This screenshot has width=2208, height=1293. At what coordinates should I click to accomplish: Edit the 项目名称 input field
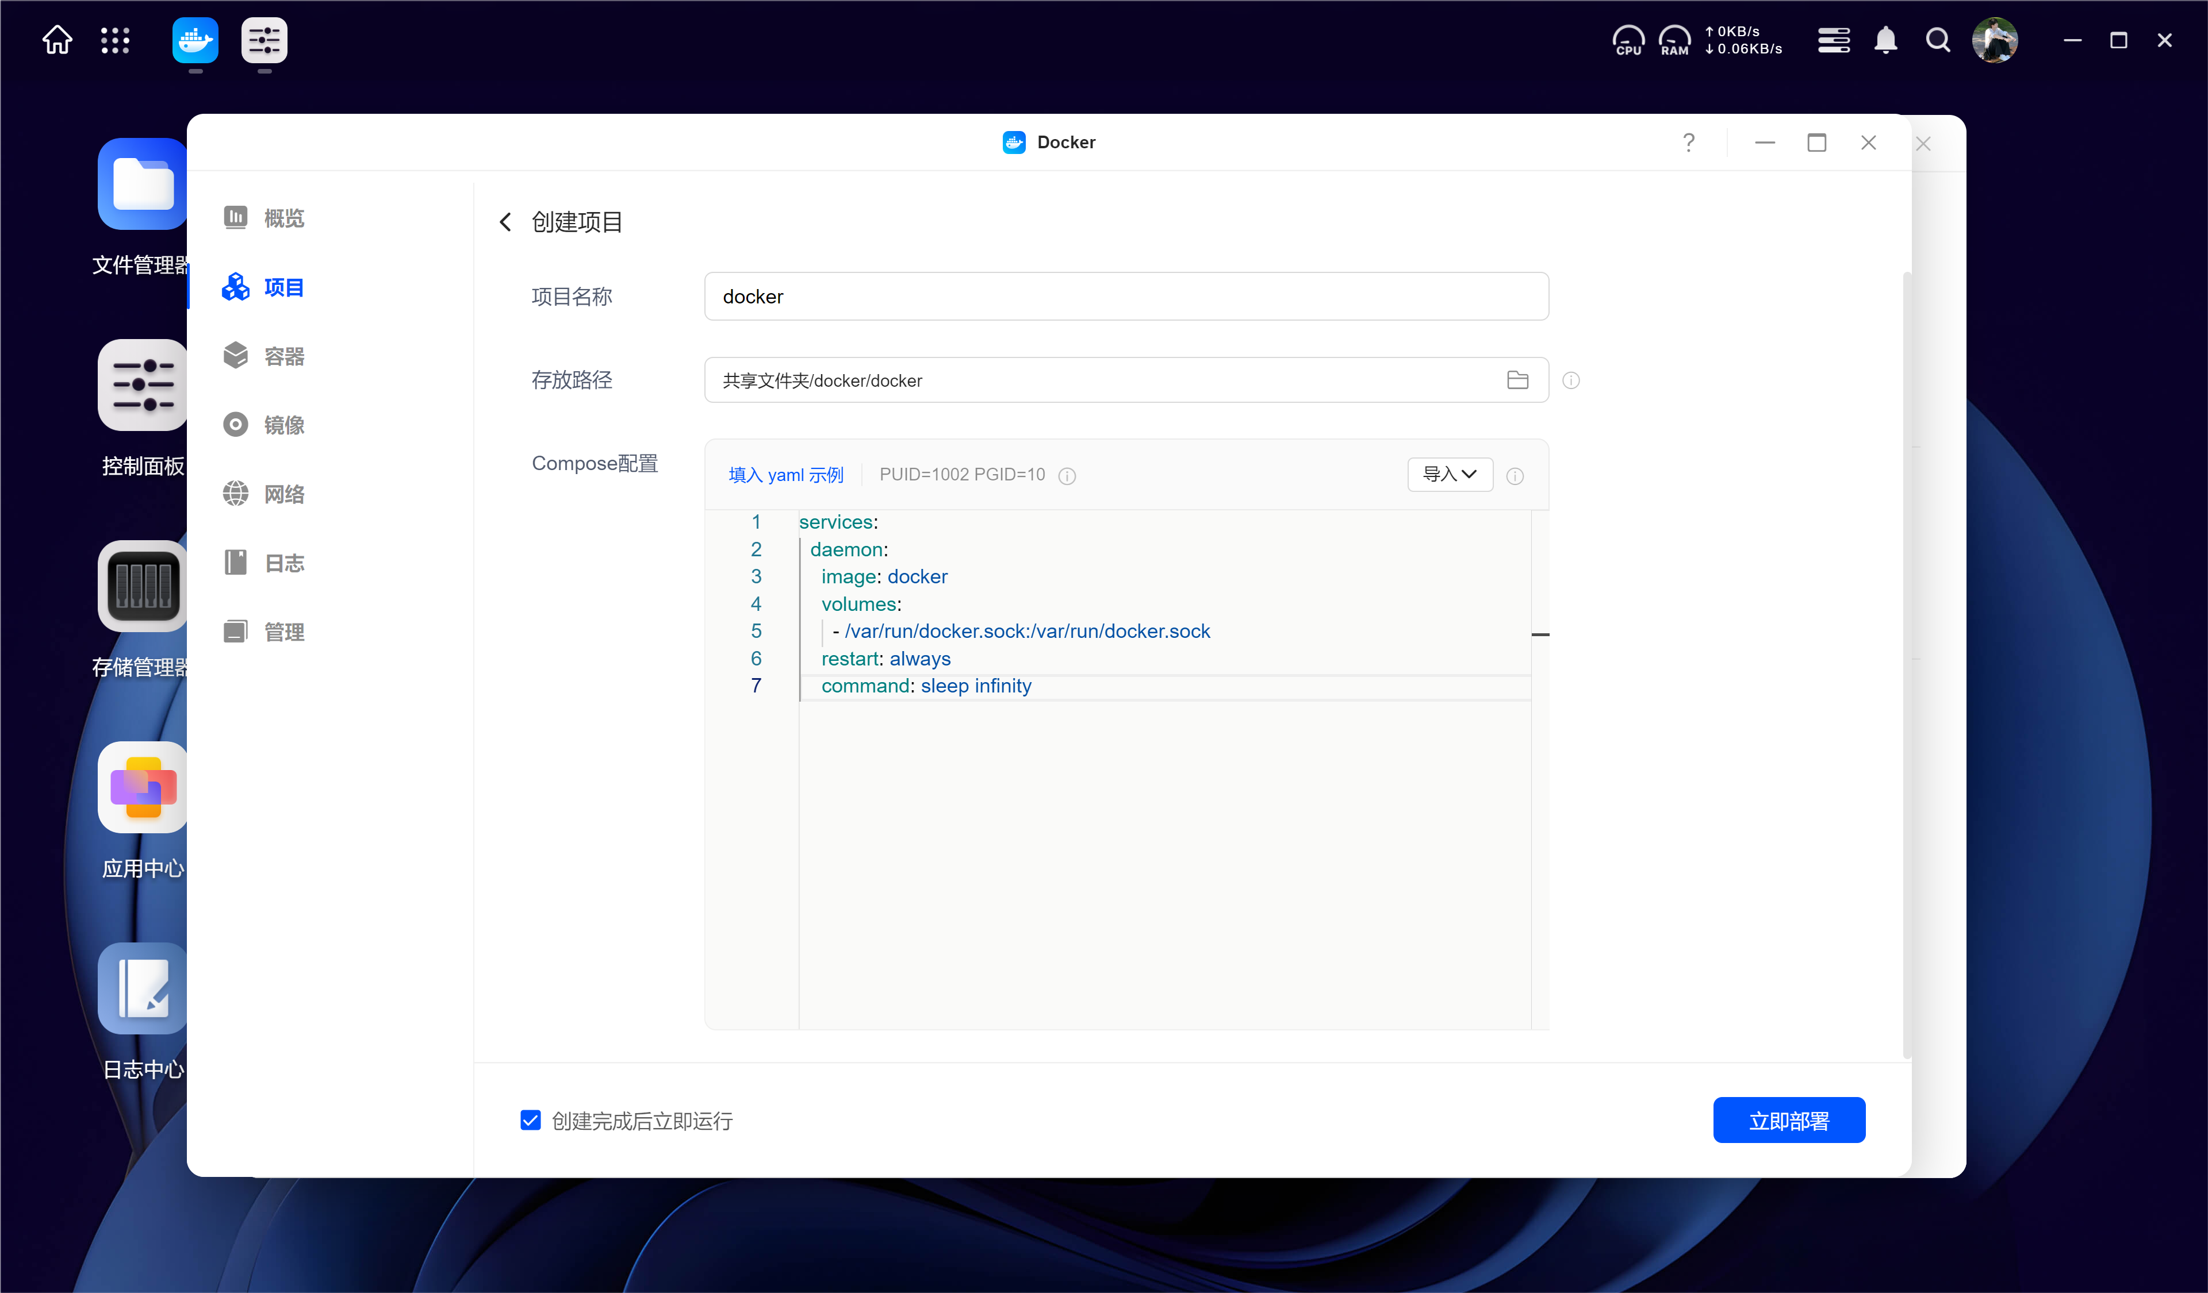pos(1126,297)
